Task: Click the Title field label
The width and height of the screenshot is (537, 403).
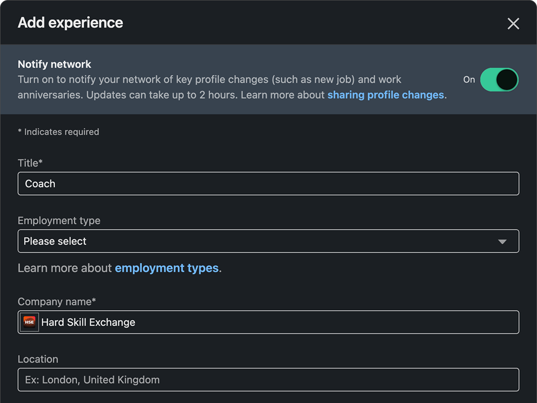Action: click(x=30, y=163)
